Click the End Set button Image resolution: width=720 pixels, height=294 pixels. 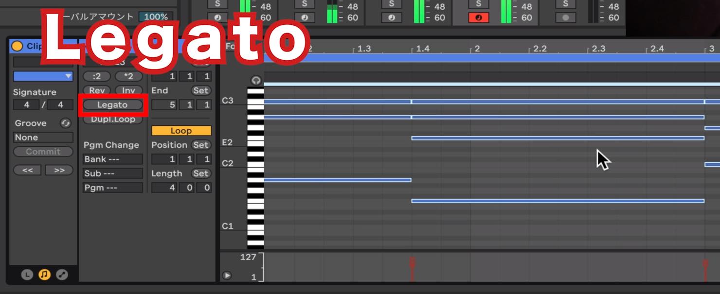click(200, 90)
